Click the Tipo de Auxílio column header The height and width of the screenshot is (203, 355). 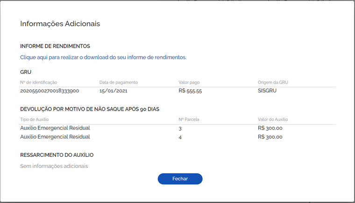(35, 119)
